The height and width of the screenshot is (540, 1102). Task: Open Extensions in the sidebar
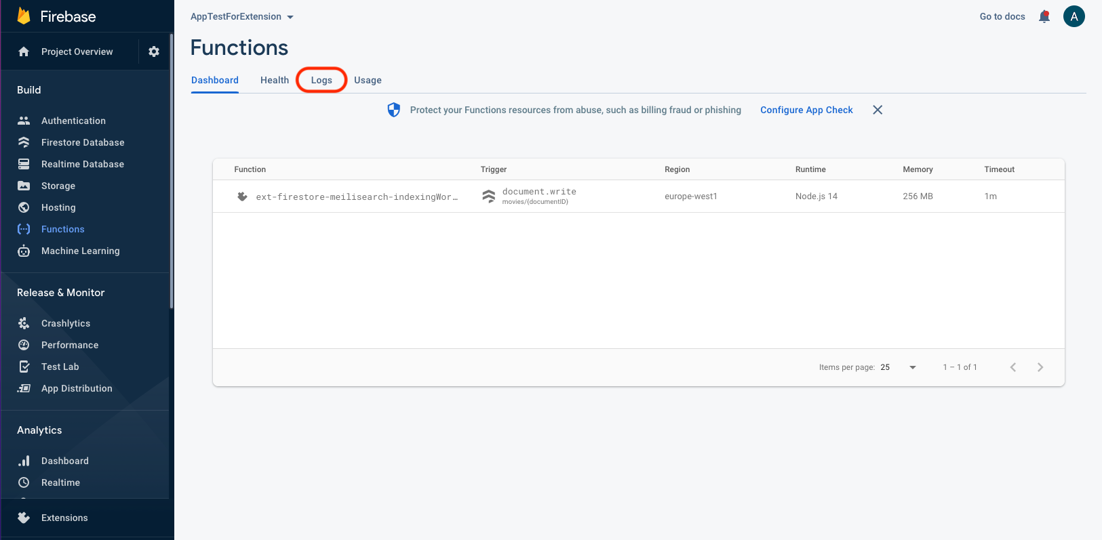click(x=64, y=518)
